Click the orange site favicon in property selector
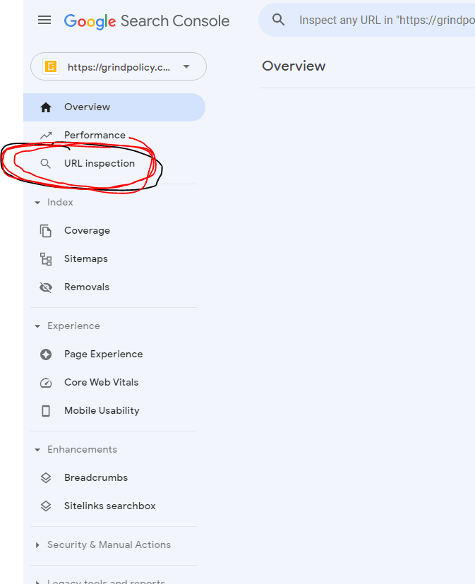The width and height of the screenshot is (475, 584). pyautogui.click(x=51, y=67)
